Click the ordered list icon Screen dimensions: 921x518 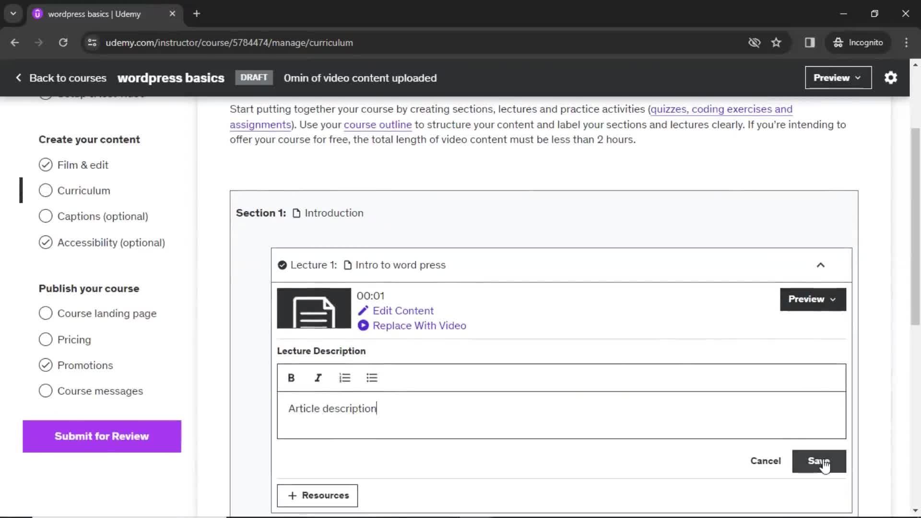(x=345, y=377)
